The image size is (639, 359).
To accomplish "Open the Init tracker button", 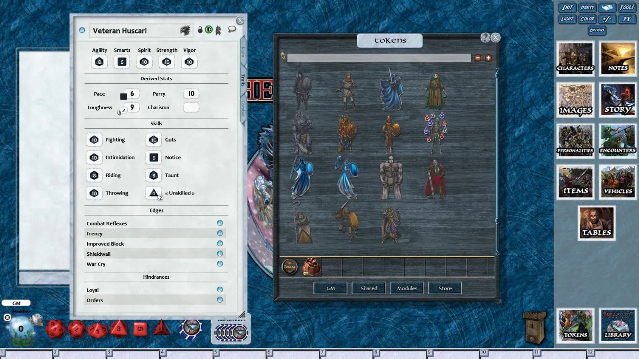I will pyautogui.click(x=567, y=7).
